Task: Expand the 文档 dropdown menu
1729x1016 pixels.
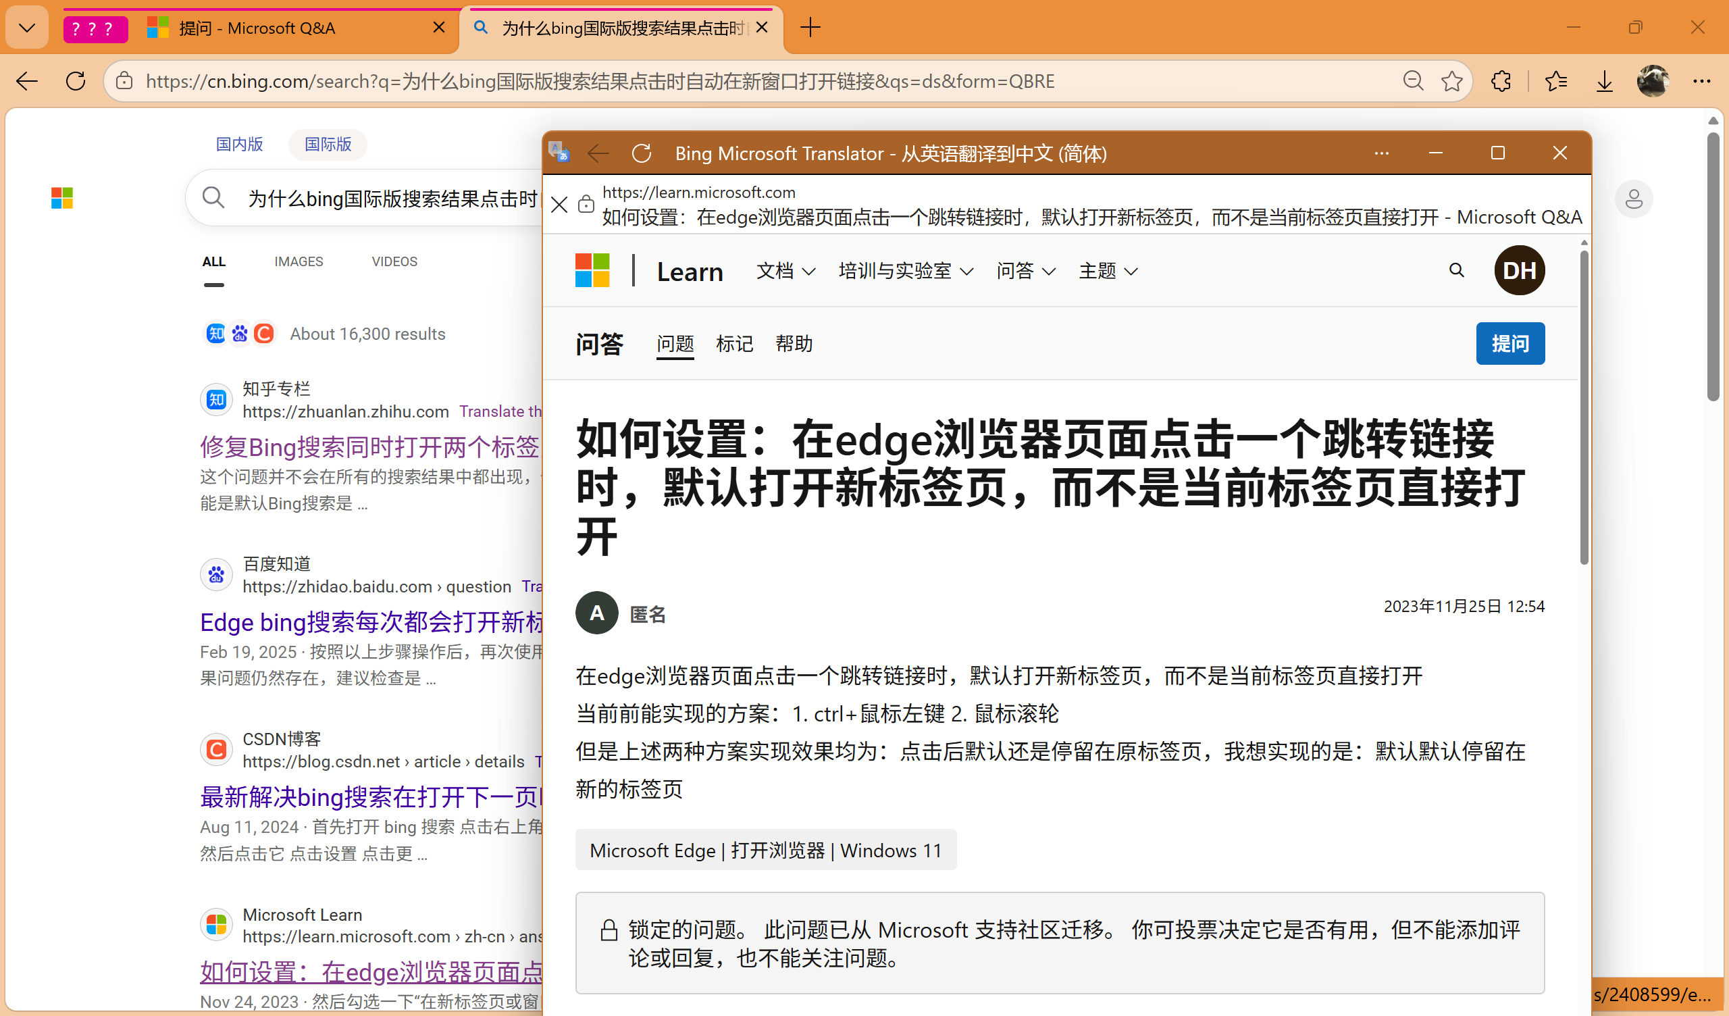Action: 785,271
